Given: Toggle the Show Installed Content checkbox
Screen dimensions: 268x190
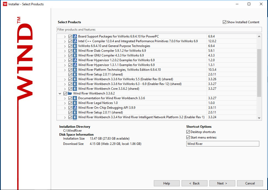Looking at the screenshot, I should pyautogui.click(x=224, y=22).
